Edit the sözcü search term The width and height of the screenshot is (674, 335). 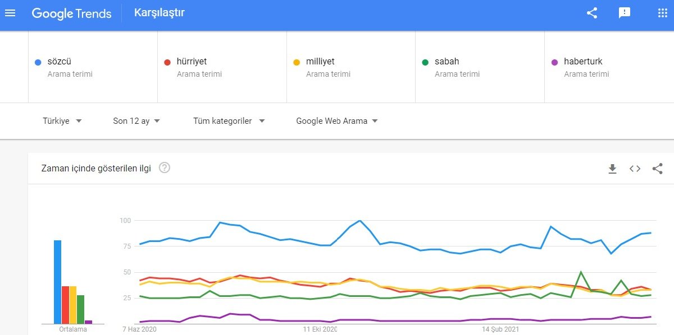click(x=93, y=67)
